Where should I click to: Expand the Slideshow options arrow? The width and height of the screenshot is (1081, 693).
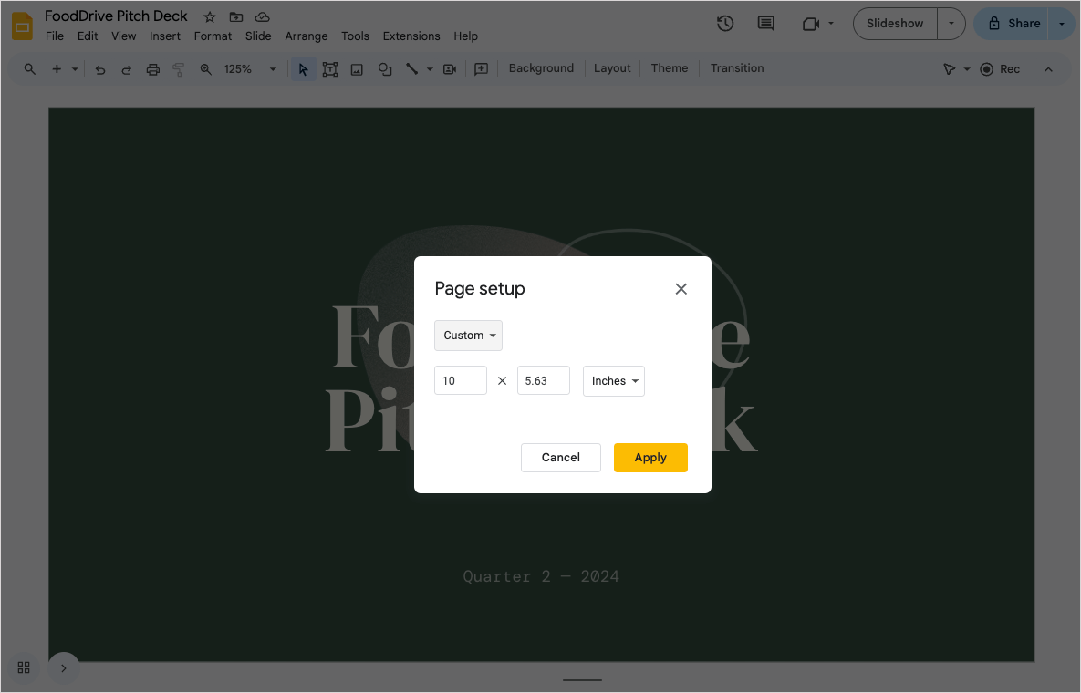[x=951, y=24]
